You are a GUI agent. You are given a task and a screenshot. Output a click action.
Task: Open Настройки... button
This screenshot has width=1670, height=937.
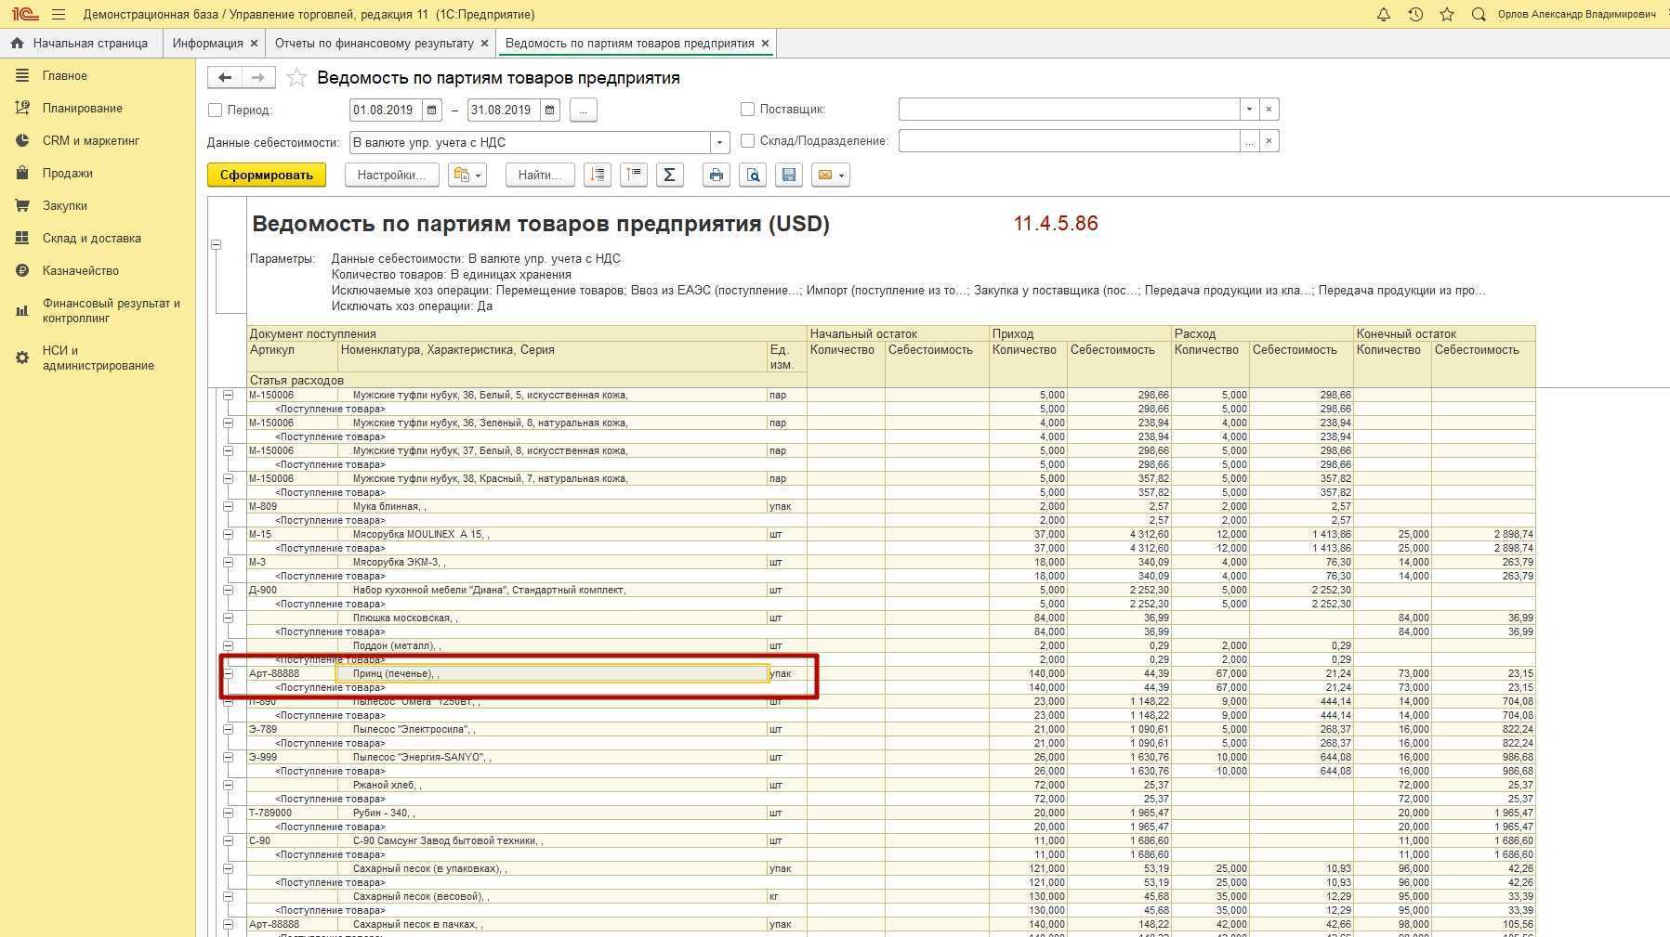391,175
